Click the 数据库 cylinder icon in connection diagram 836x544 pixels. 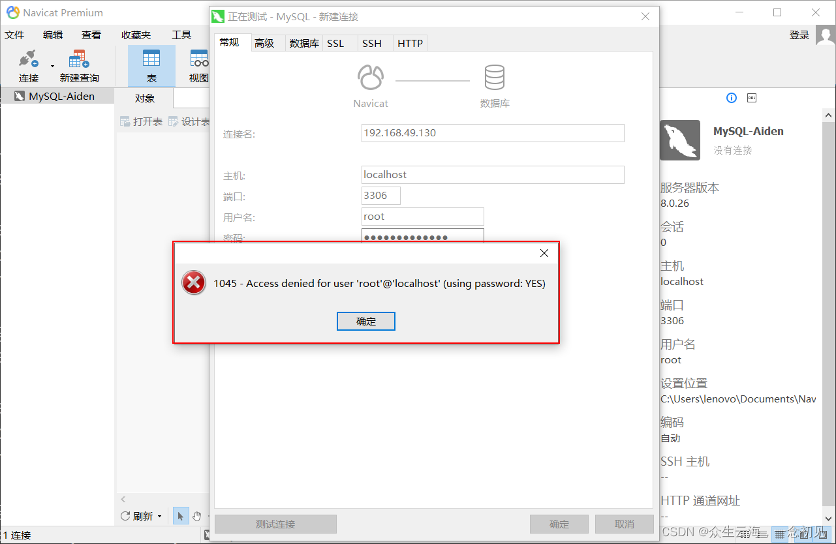click(494, 78)
